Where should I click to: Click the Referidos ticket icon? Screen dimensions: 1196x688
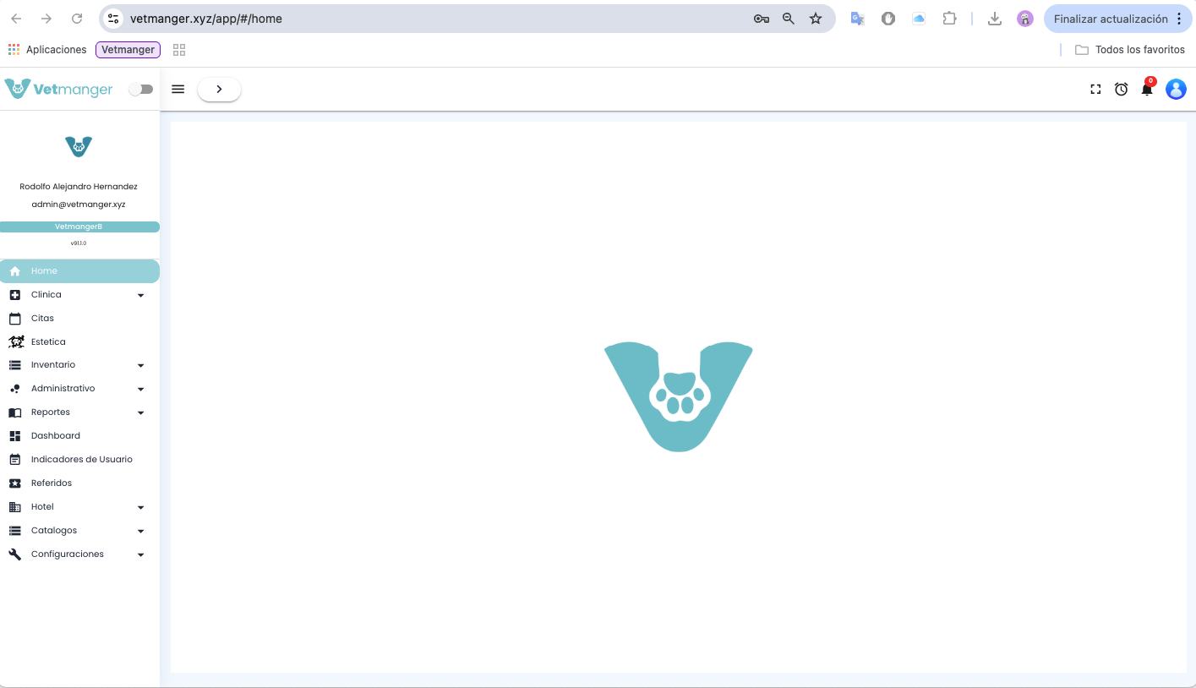point(15,483)
